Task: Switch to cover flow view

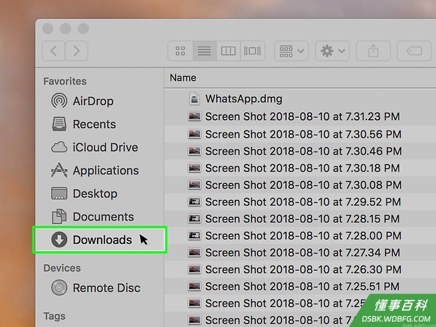Action: click(x=253, y=51)
